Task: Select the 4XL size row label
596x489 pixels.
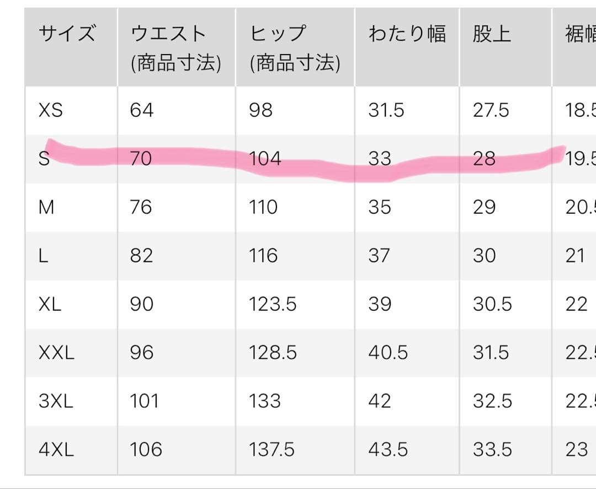Action: pos(56,449)
